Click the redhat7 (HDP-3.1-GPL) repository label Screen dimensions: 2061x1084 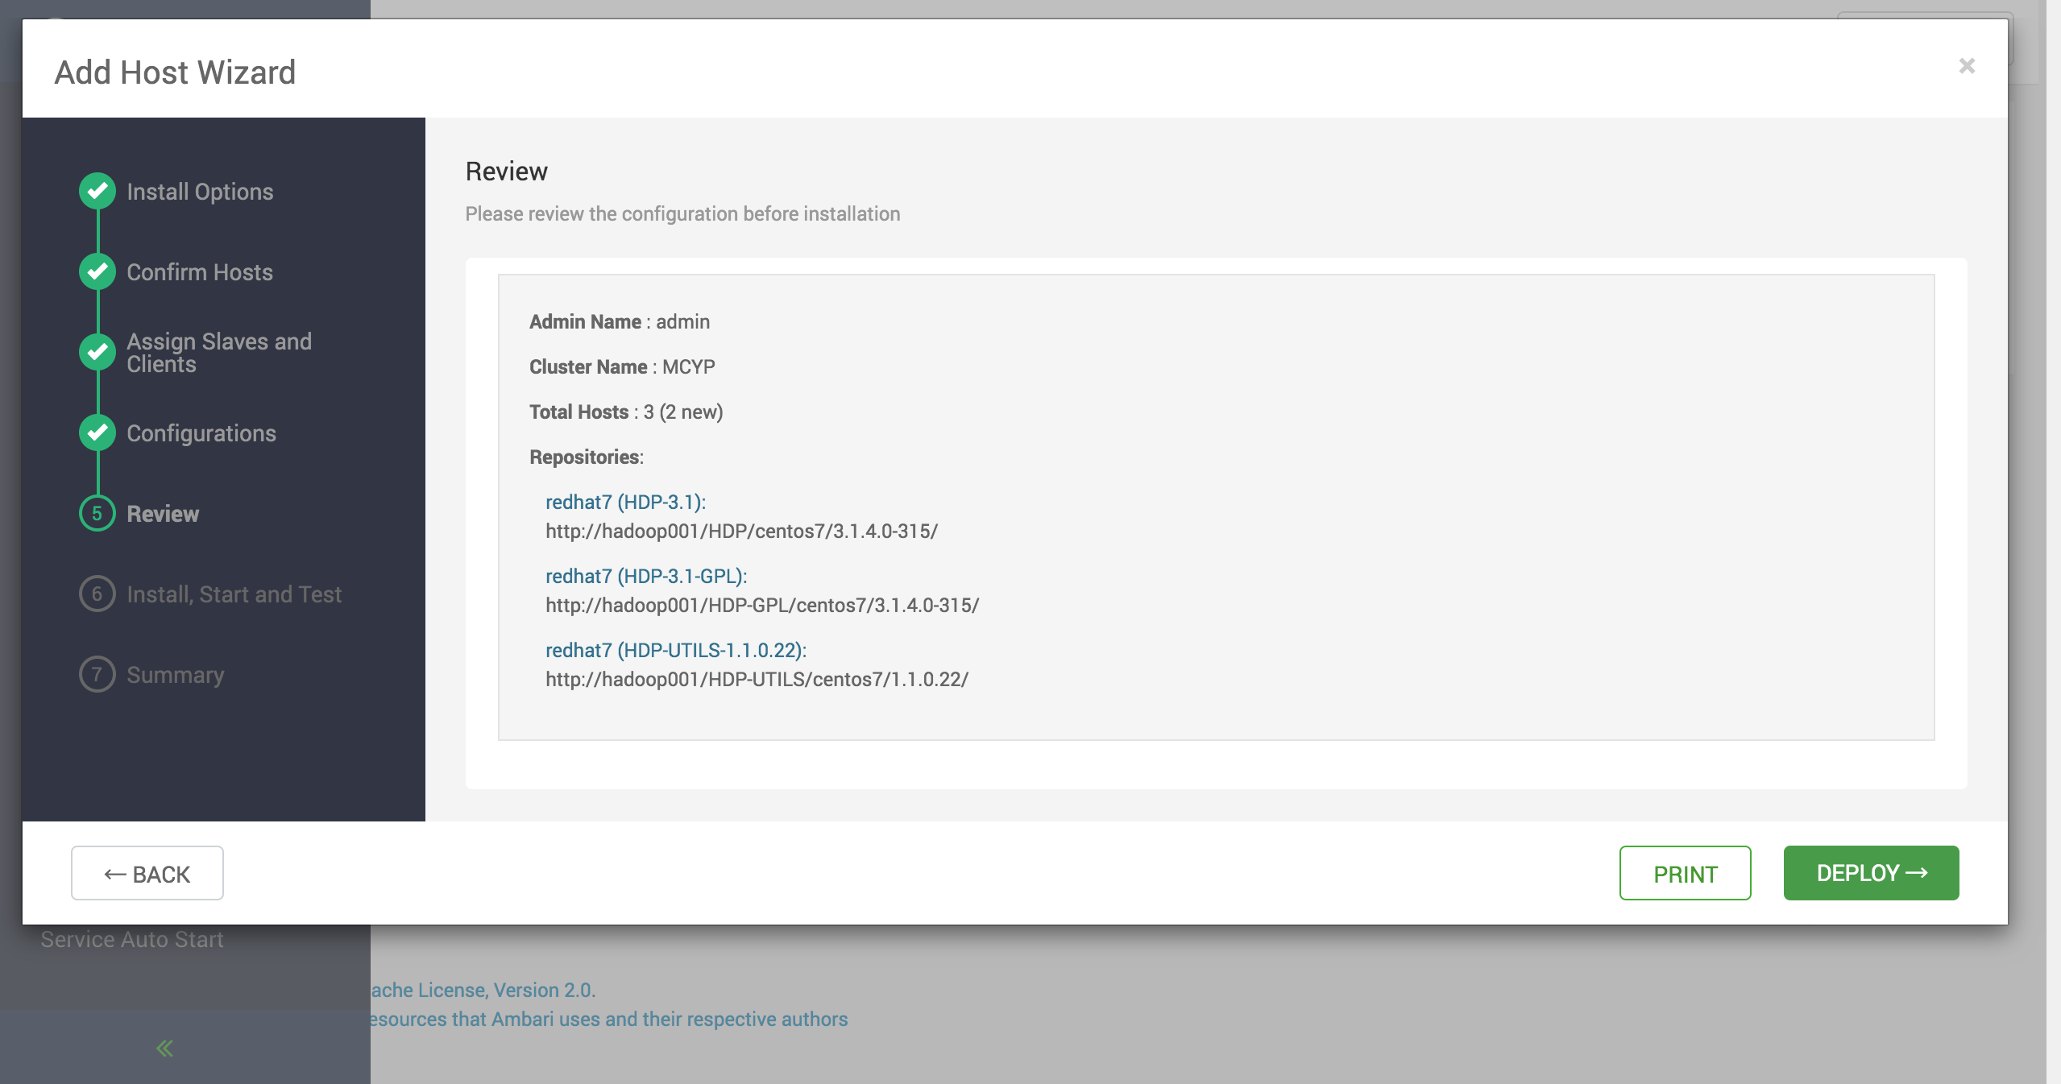(x=646, y=576)
